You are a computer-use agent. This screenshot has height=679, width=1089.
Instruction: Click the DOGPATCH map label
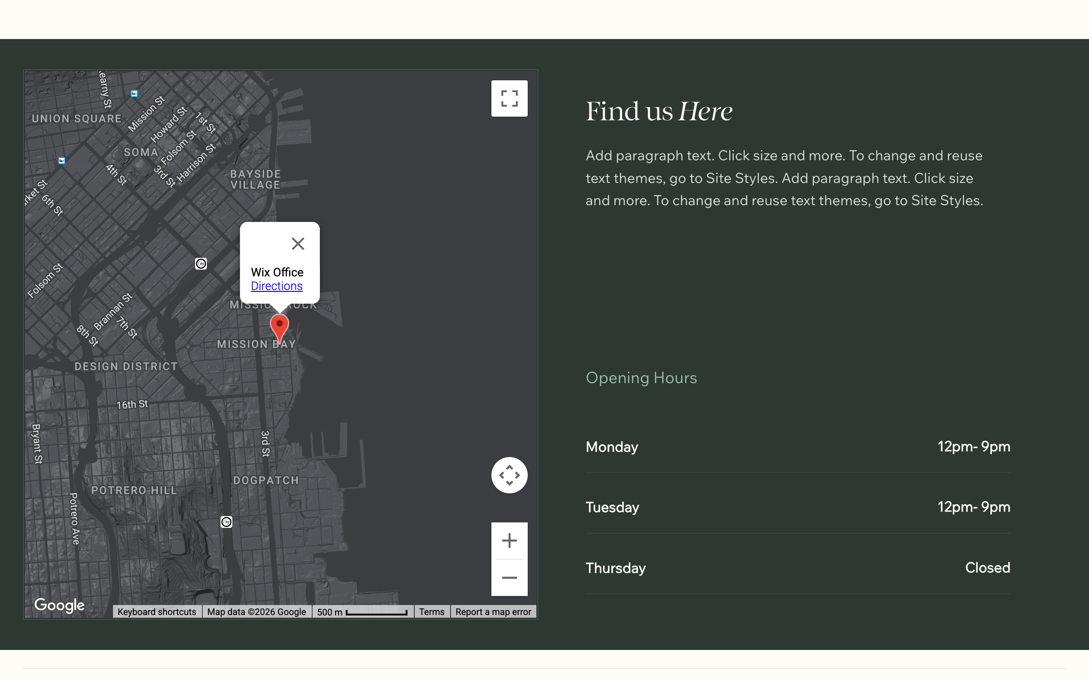pos(266,481)
